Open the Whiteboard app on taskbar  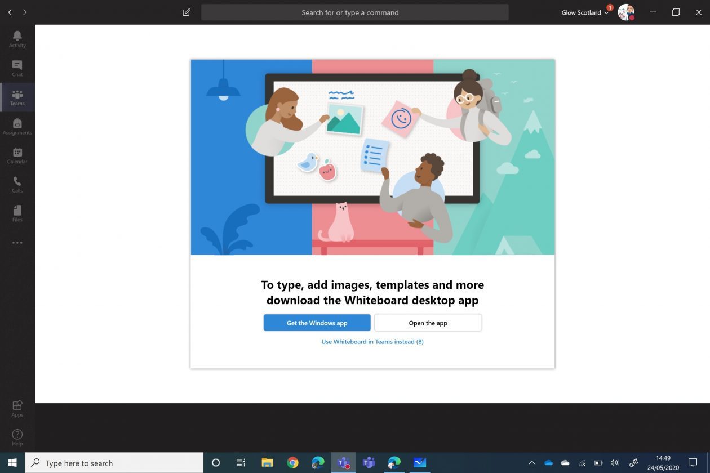420,463
